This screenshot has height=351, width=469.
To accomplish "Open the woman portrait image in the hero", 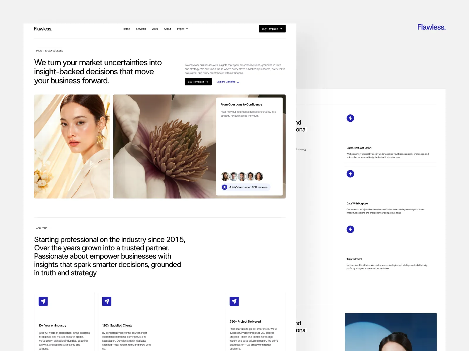I will pos(72,146).
